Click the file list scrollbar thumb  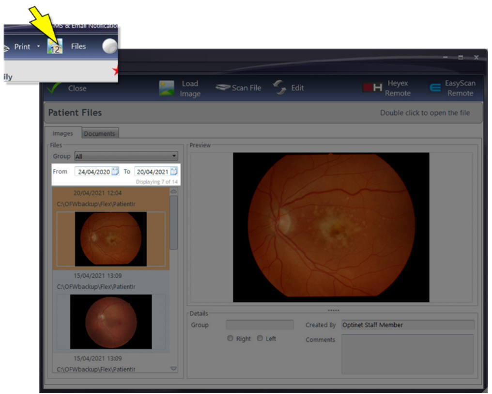pos(173,222)
